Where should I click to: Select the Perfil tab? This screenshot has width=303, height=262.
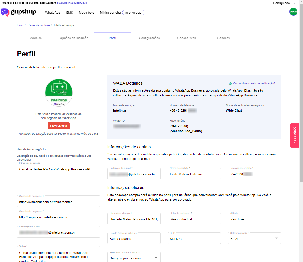pyautogui.click(x=113, y=38)
